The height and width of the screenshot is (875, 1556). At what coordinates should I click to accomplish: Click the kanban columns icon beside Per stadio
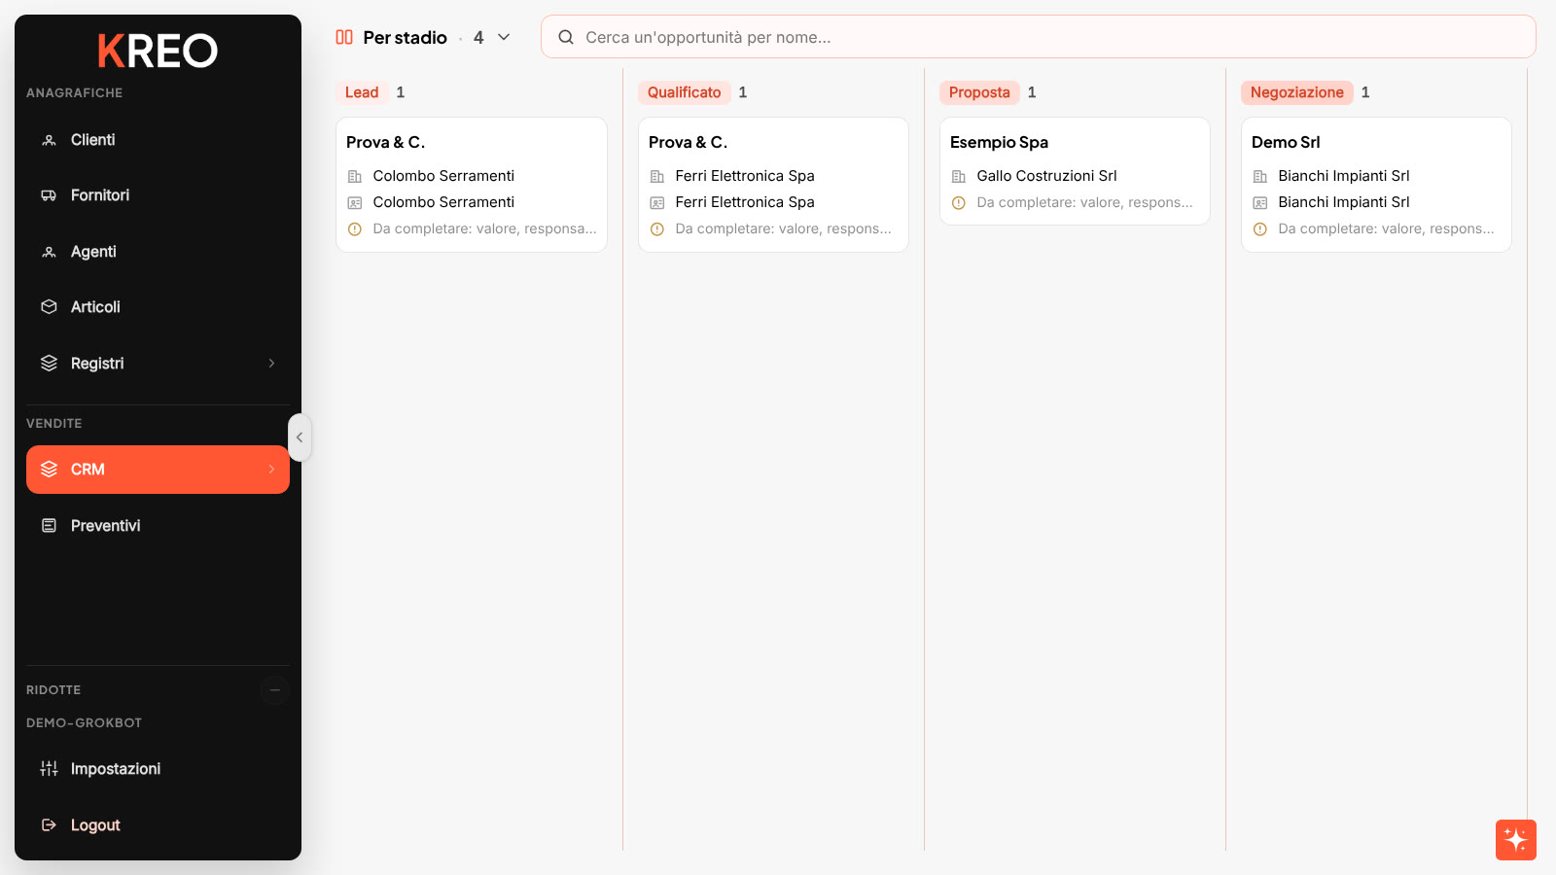click(344, 37)
